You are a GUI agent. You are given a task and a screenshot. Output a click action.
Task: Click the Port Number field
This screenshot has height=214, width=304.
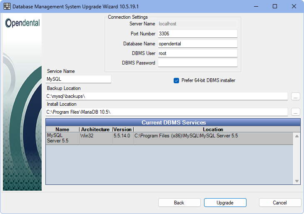point(197,34)
